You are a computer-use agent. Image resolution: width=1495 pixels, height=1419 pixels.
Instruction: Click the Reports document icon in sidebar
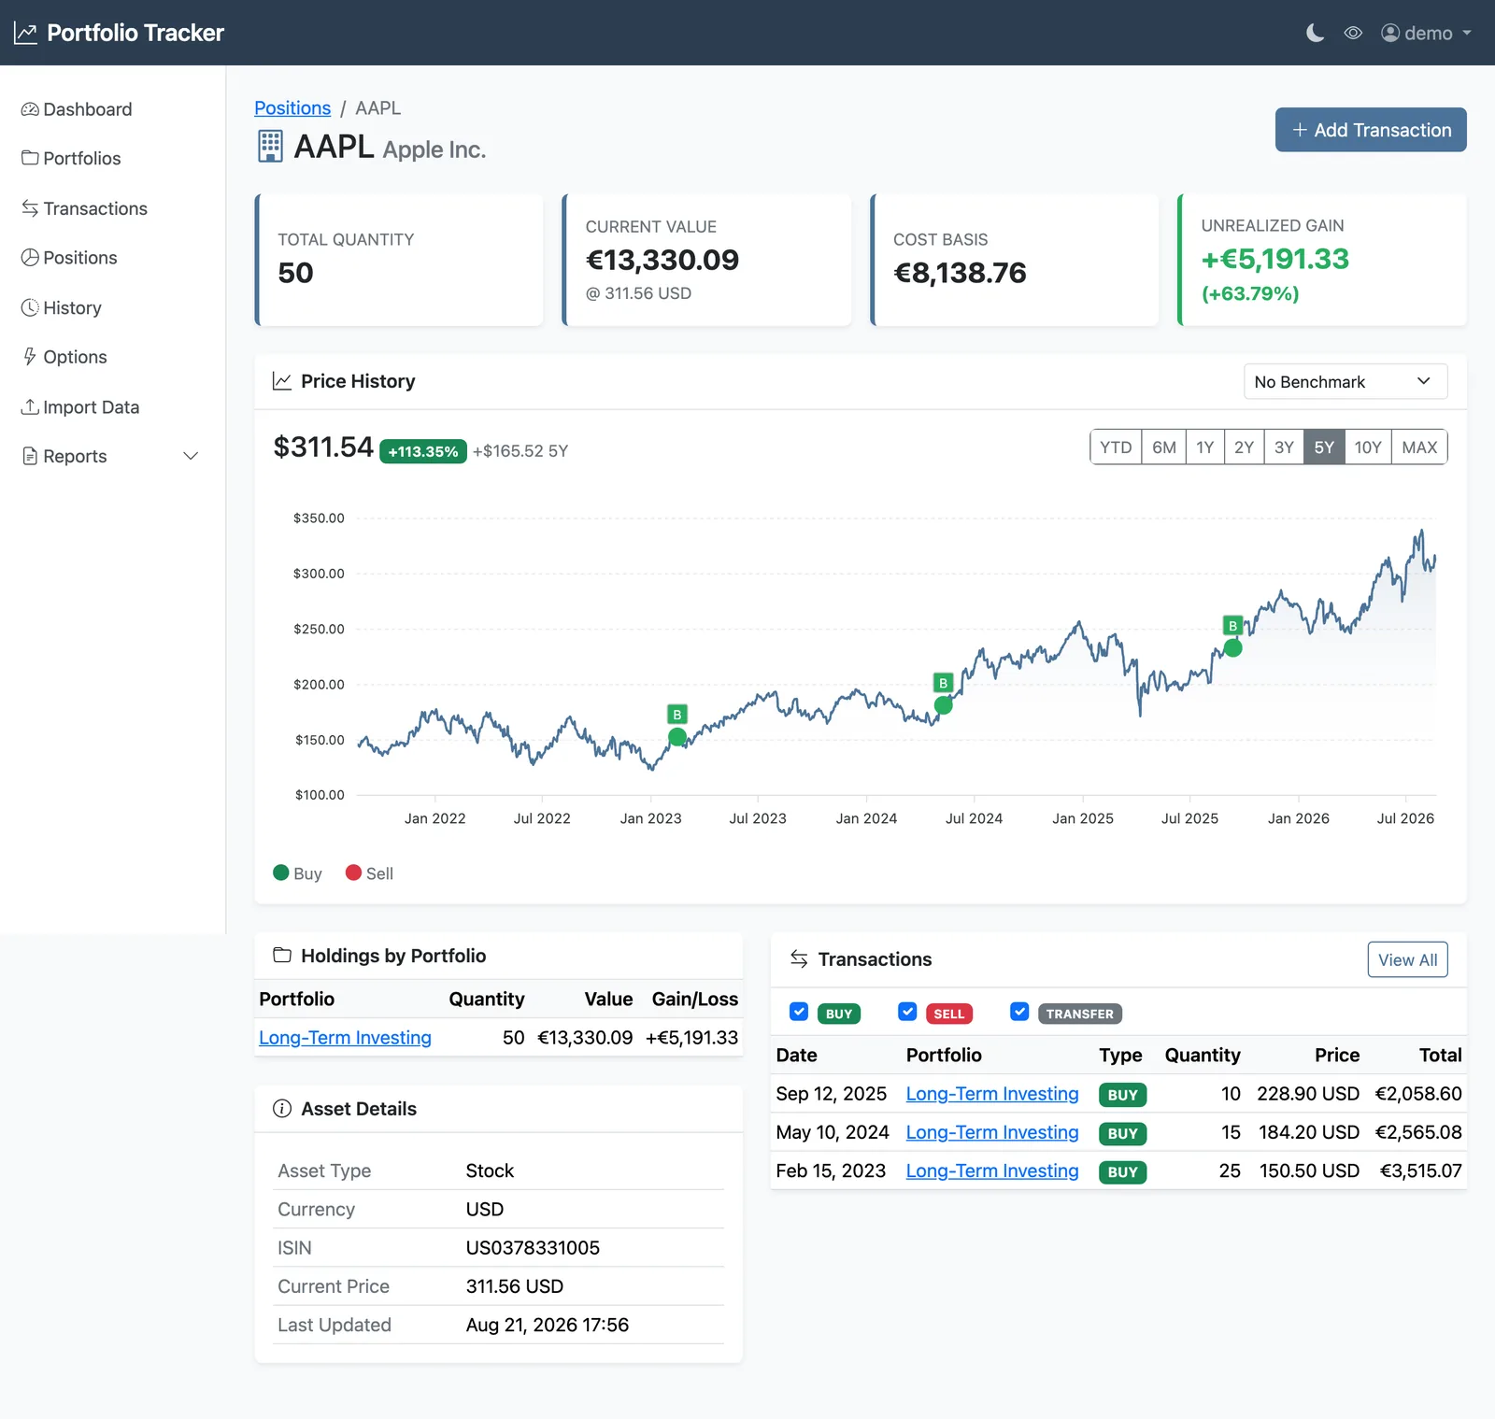tap(30, 456)
